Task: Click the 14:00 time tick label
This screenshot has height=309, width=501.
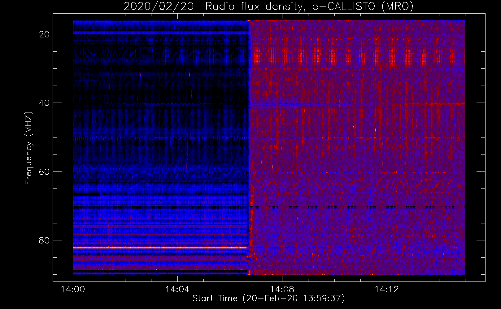Action: 73,290
